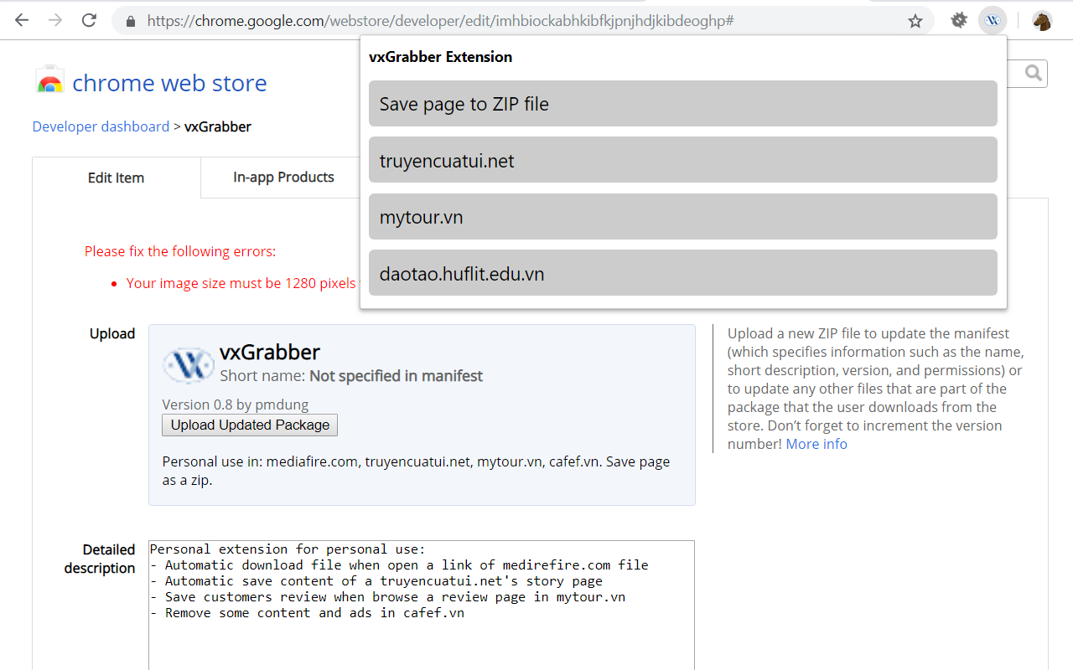Choose daotao.huflit.edu.vn in extension popup
The width and height of the screenshot is (1073, 670).
pos(683,273)
